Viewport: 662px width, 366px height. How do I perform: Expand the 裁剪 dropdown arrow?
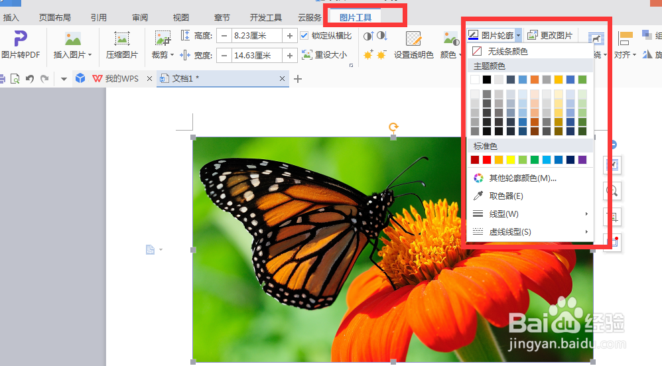pos(172,55)
